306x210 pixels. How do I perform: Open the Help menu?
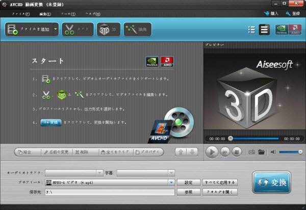tap(93, 14)
